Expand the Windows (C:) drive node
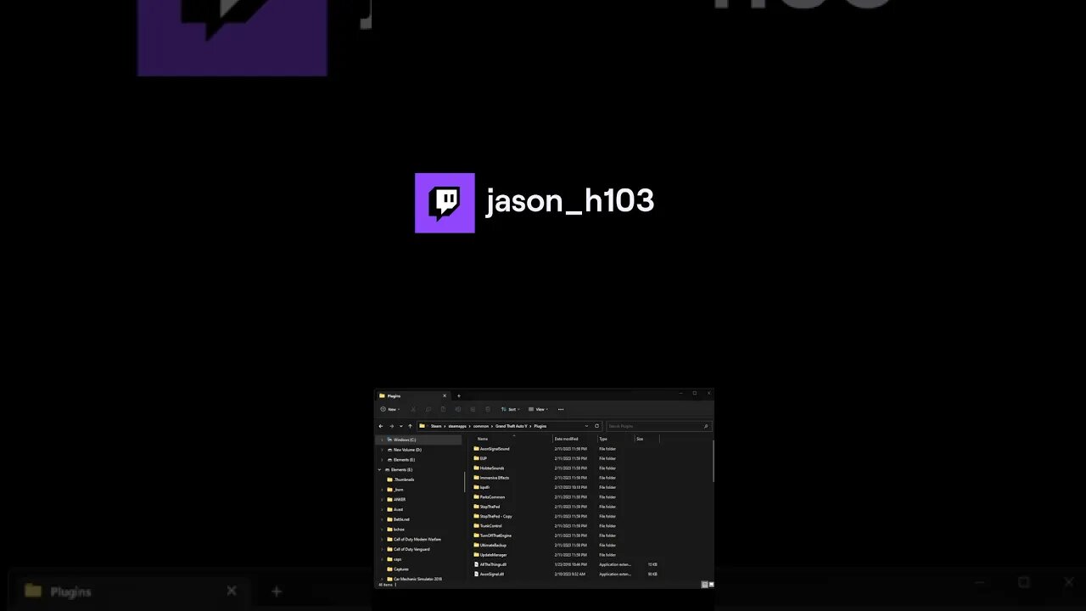Image resolution: width=1086 pixels, height=611 pixels. tap(381, 440)
